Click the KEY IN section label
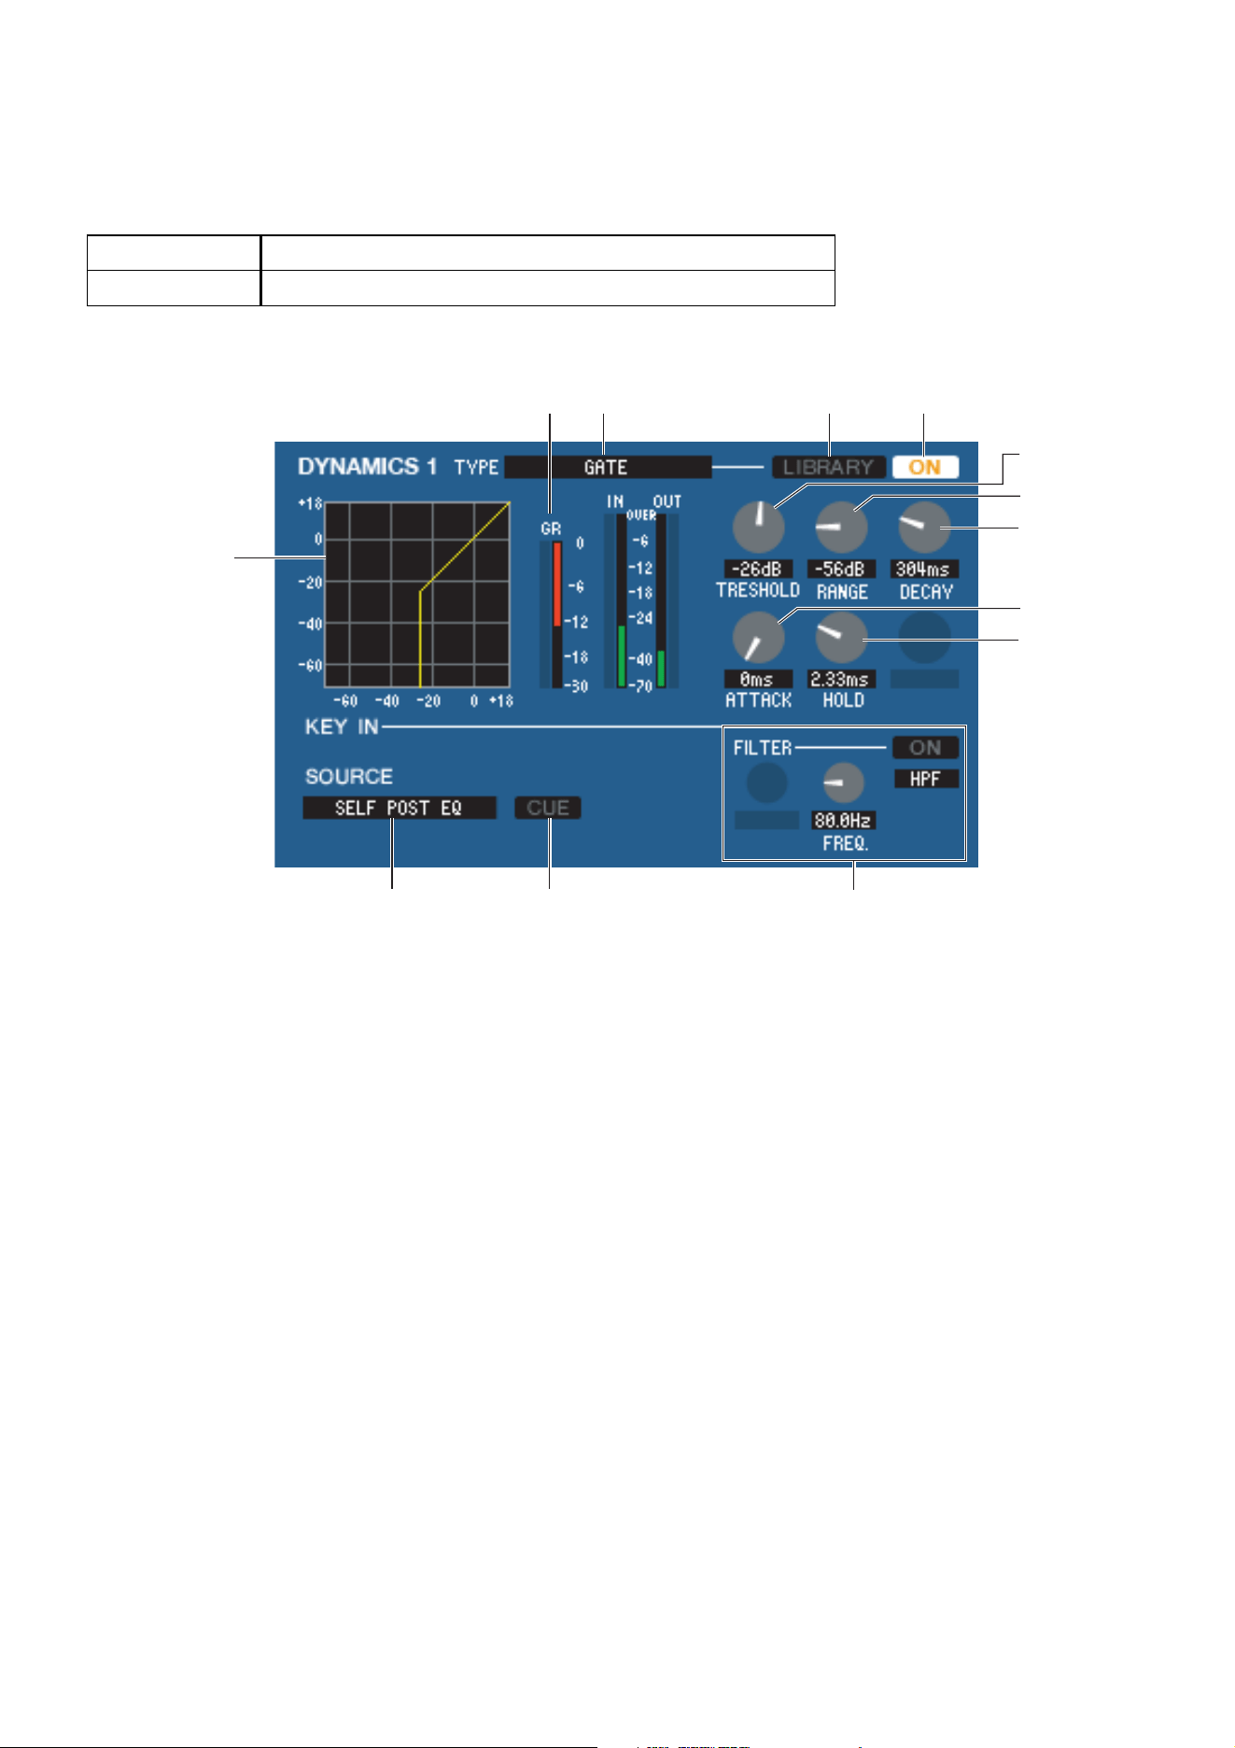 pyautogui.click(x=342, y=726)
